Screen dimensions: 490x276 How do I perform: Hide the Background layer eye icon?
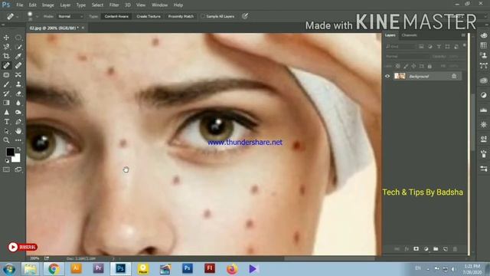[387, 76]
